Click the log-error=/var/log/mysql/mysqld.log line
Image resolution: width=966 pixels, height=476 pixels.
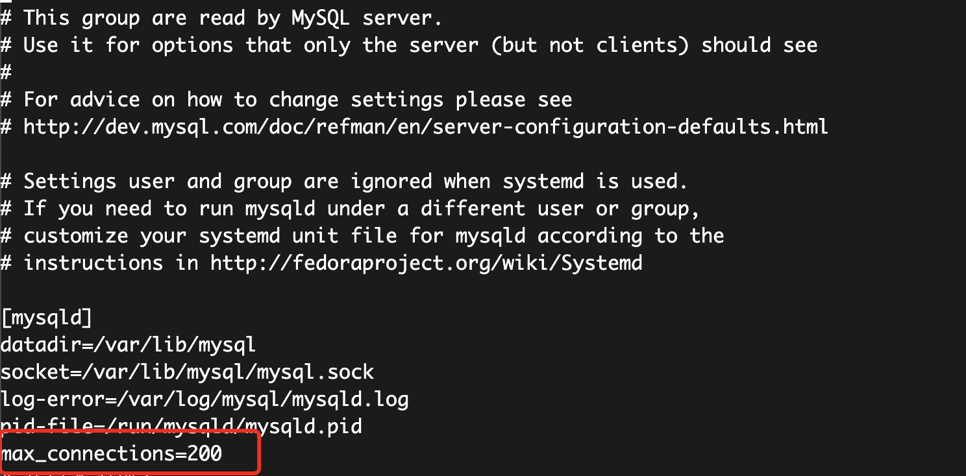coord(205,399)
